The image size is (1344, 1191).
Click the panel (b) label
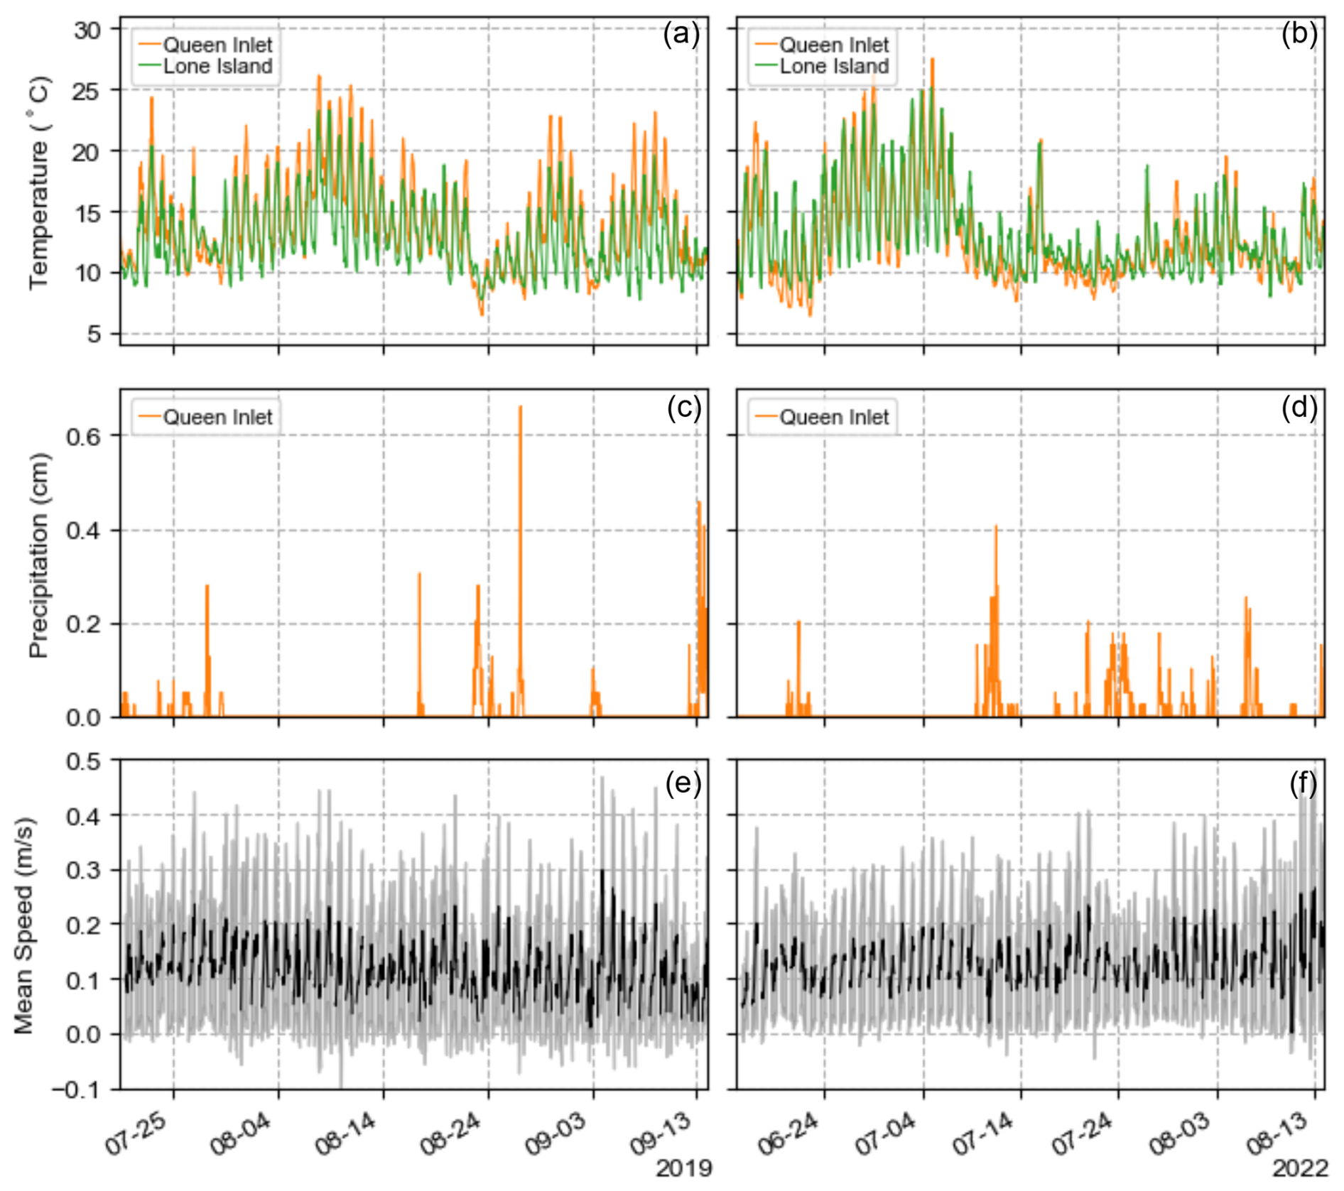coord(1299,34)
